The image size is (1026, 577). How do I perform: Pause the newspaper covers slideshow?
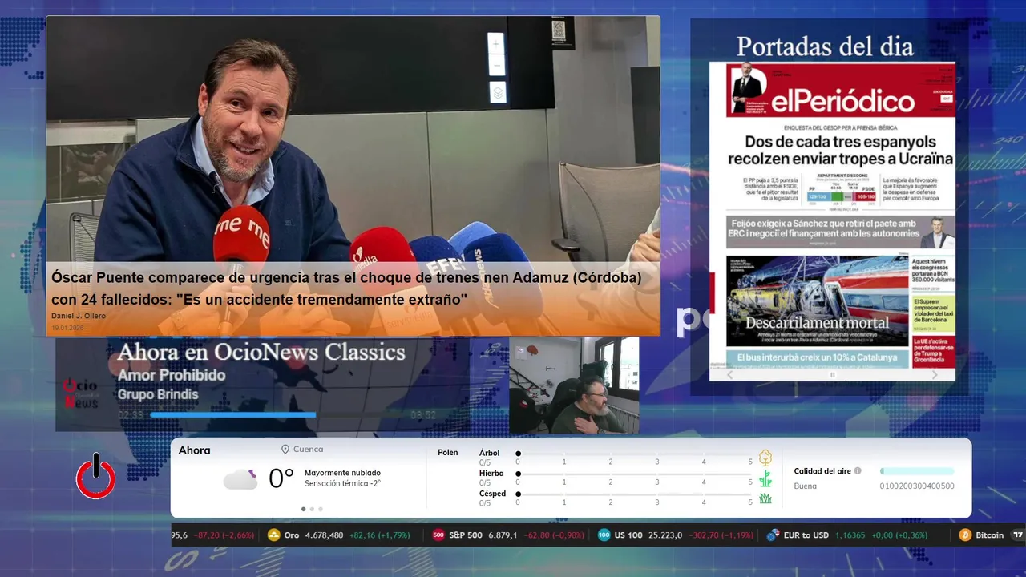(832, 375)
